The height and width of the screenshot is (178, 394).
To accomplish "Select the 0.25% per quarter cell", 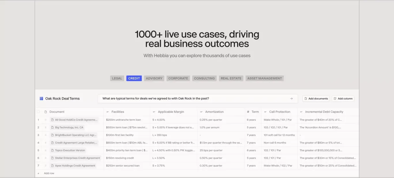I will (221, 120).
